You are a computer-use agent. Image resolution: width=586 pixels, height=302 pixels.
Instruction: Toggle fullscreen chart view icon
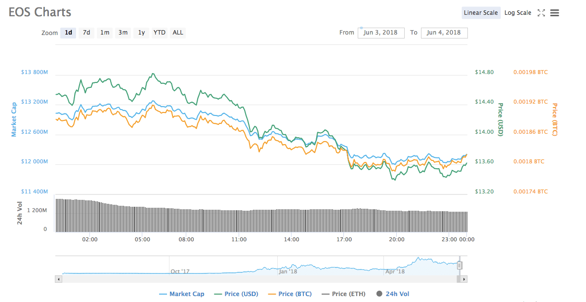tap(541, 13)
